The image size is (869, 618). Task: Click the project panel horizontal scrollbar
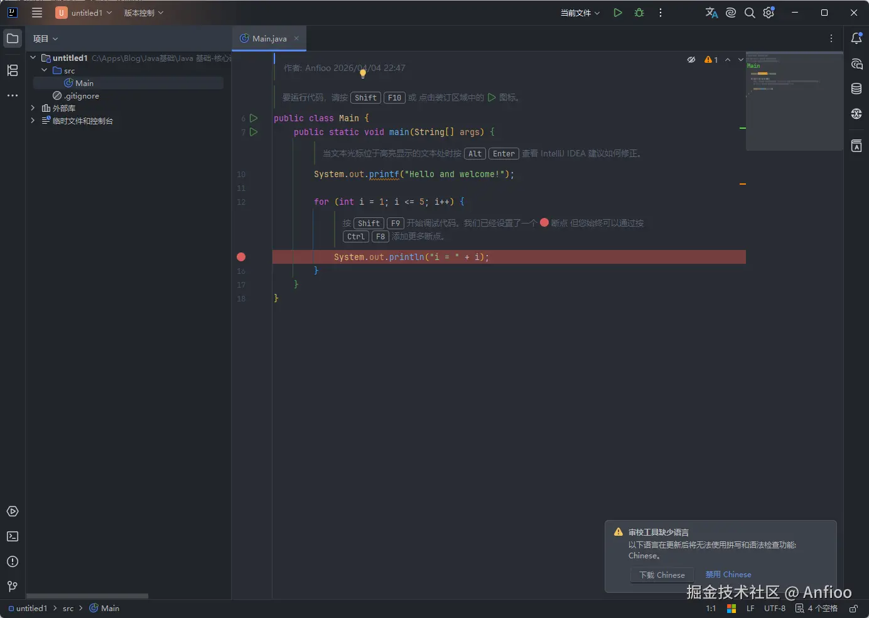(87, 596)
